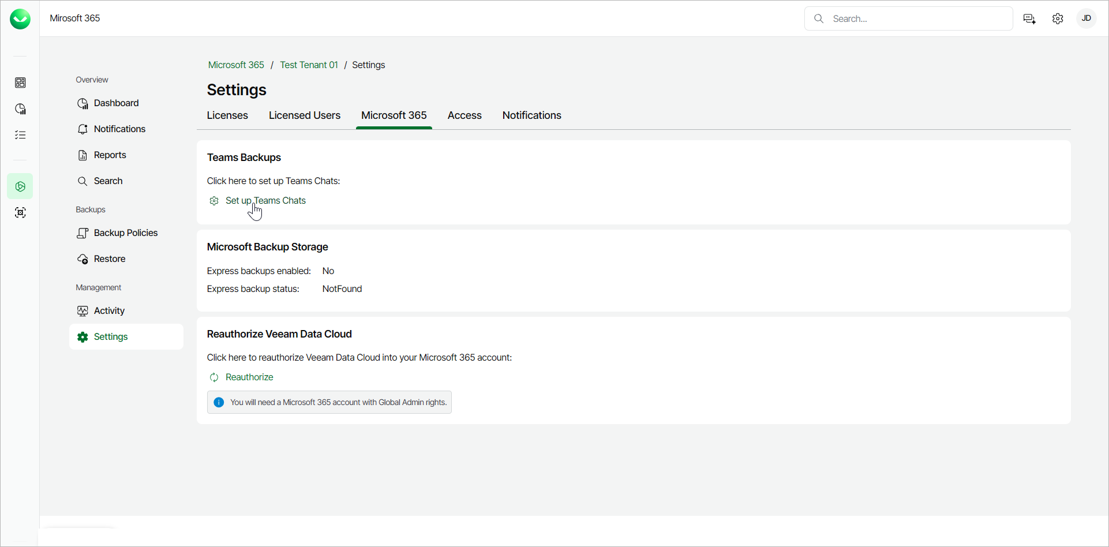This screenshot has height=547, width=1109.
Task: Switch to the Licensed Users tab
Action: (305, 115)
